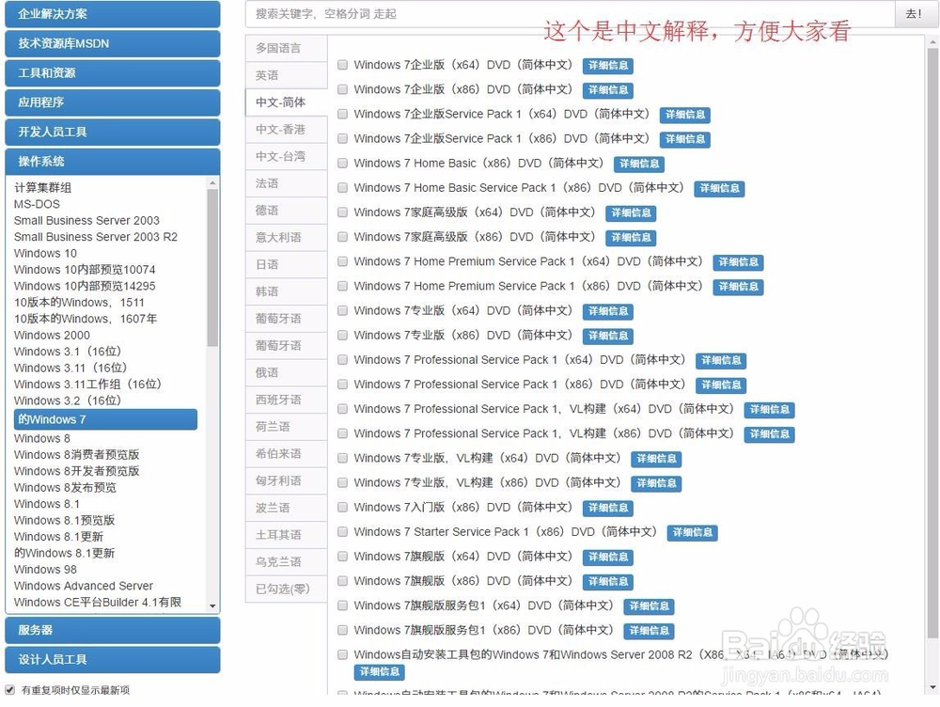Viewport: 940px width, 707px height.
Task: Switch to 英语 language tab
Action: [x=286, y=75]
